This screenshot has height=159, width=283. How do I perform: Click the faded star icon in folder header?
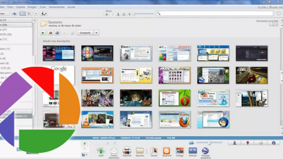(x=65, y=33)
